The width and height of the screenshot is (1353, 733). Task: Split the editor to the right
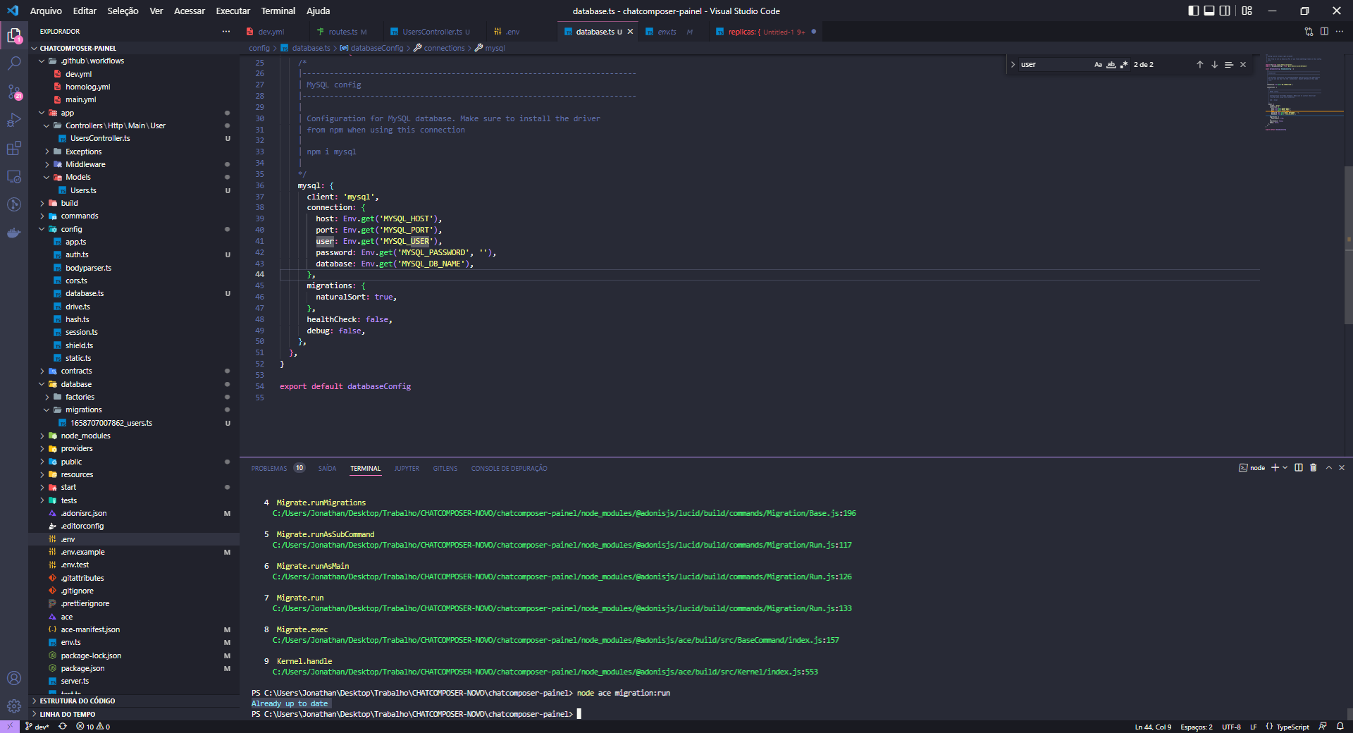[1324, 32]
